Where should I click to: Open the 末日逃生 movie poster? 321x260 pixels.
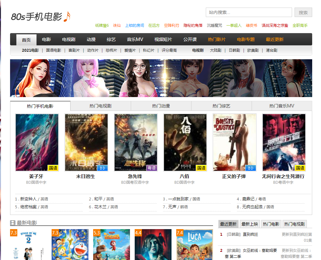pyautogui.click(x=87, y=142)
